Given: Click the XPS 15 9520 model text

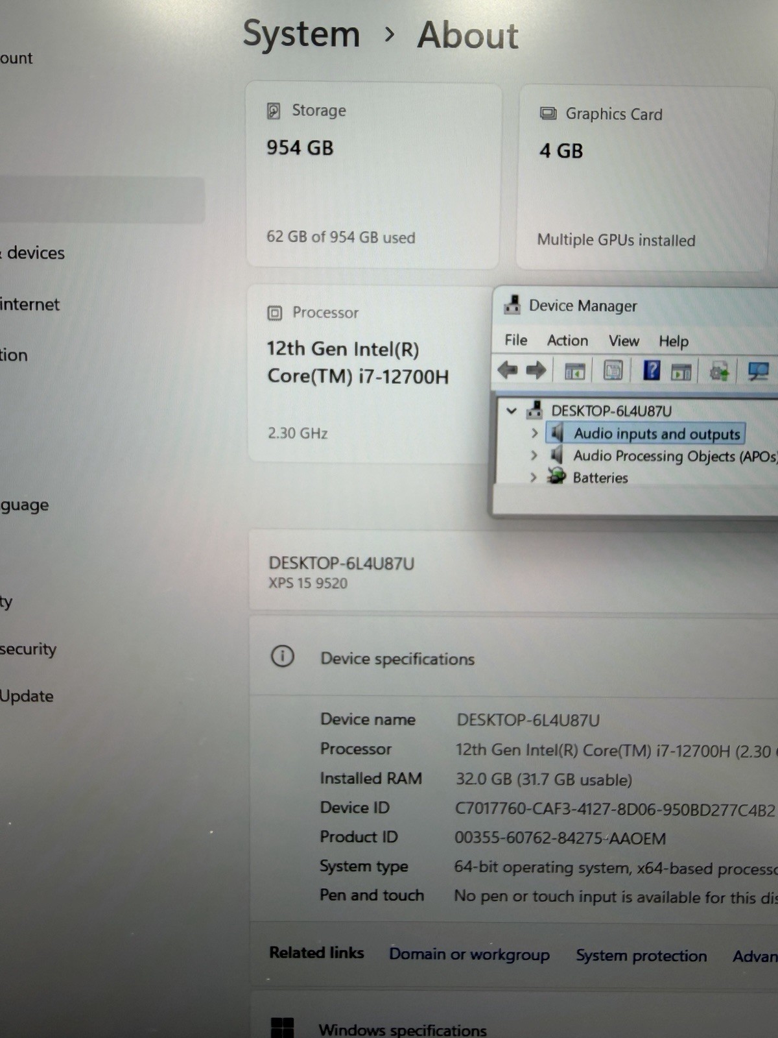Looking at the screenshot, I should click(308, 583).
